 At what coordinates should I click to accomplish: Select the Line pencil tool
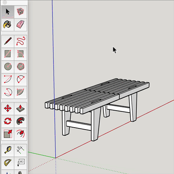pyautogui.click(x=8, y=41)
